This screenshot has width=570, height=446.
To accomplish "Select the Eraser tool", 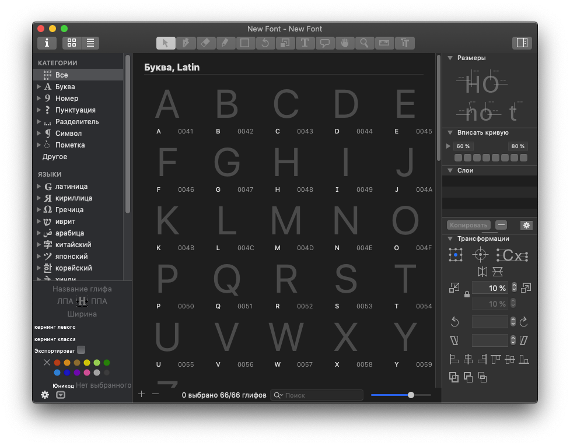I will pos(205,43).
